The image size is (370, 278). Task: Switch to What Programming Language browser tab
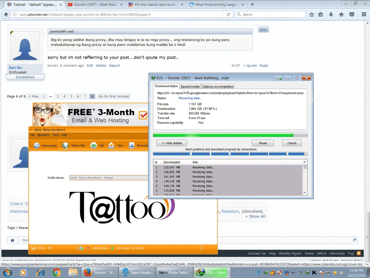(x=217, y=5)
